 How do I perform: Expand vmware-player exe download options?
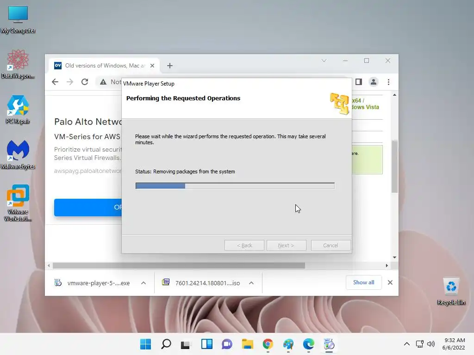143,283
